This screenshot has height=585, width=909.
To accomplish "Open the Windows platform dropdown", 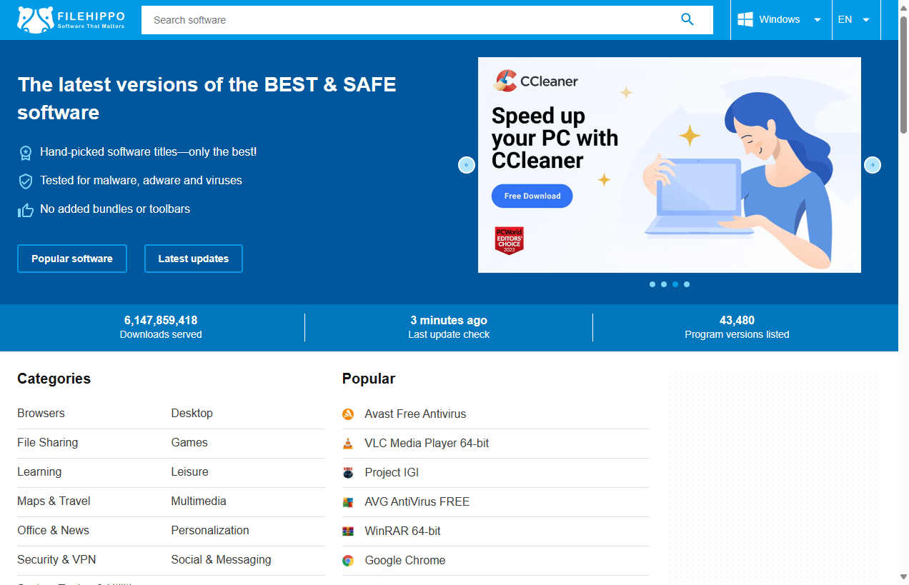I will [x=780, y=20].
